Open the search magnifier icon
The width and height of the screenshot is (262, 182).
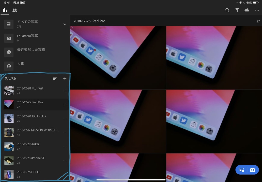coord(227,10)
